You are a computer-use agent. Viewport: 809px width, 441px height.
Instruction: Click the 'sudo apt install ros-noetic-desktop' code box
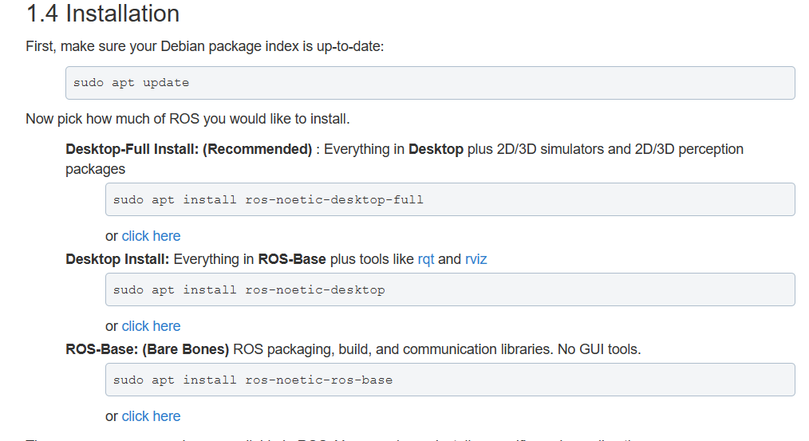[x=450, y=289]
